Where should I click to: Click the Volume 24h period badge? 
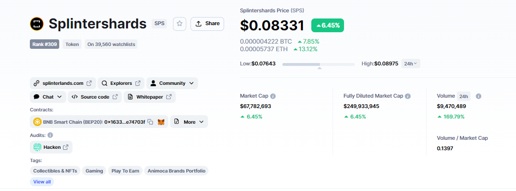pyautogui.click(x=464, y=97)
